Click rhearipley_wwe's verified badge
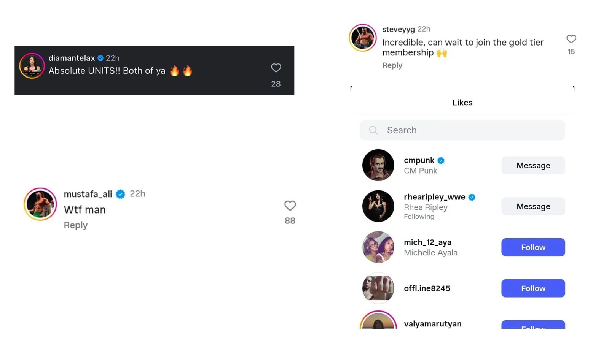This screenshot has width=609, height=342. tap(472, 197)
